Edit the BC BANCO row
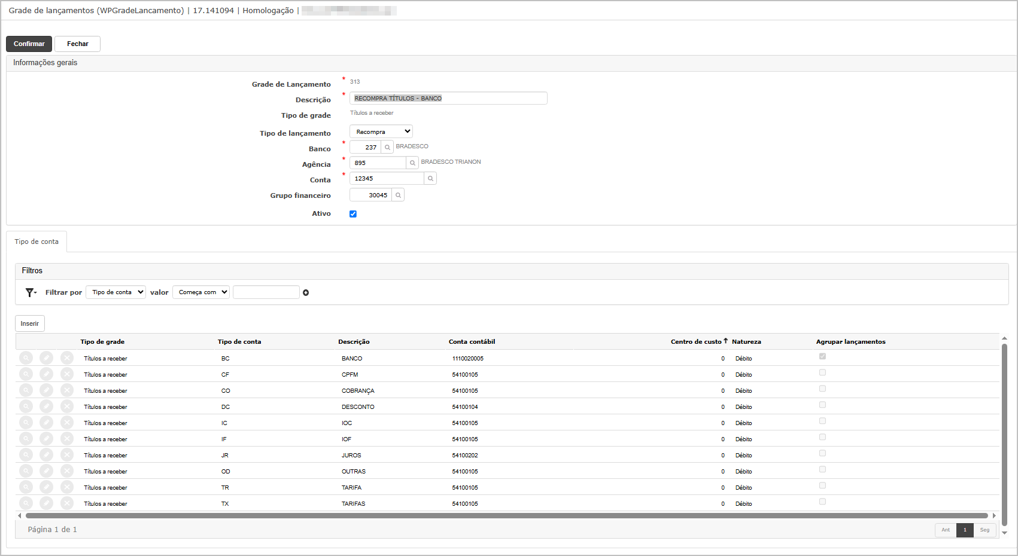This screenshot has height=556, width=1018. pyautogui.click(x=47, y=358)
